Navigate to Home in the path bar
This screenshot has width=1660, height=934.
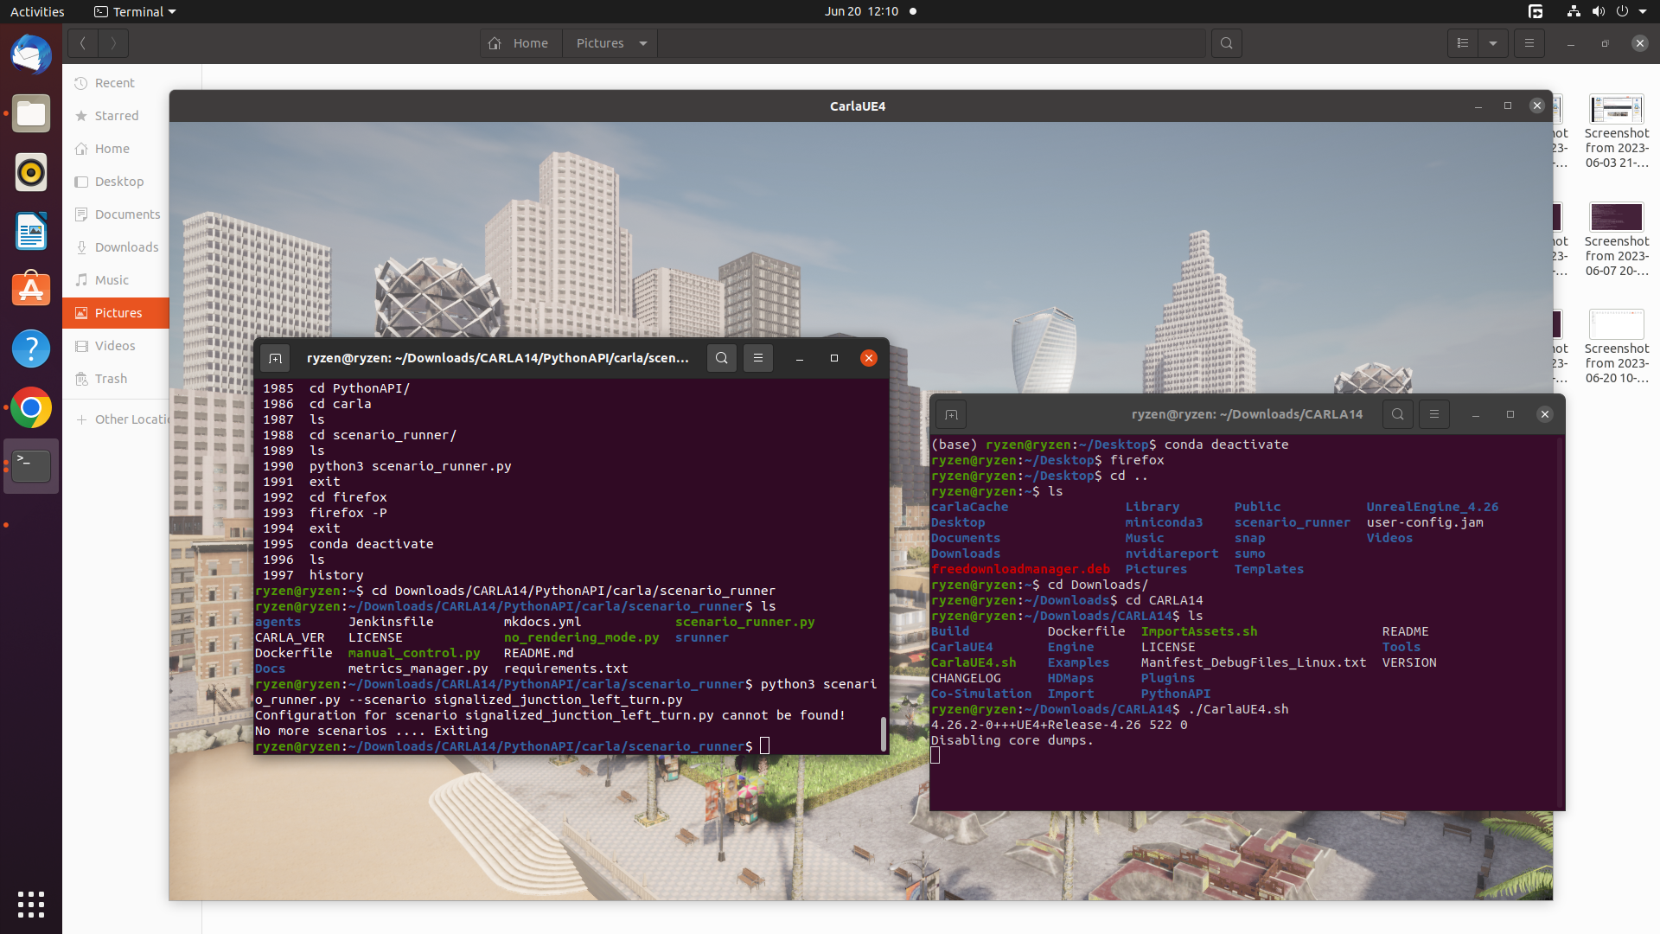pyautogui.click(x=520, y=42)
